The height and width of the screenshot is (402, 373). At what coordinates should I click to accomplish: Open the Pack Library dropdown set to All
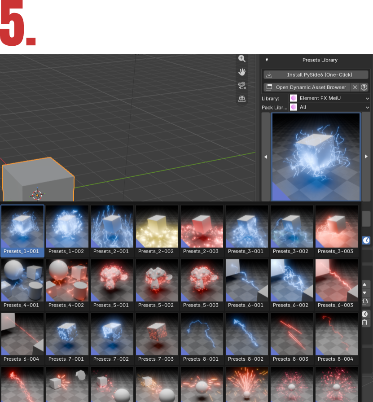tap(329, 107)
